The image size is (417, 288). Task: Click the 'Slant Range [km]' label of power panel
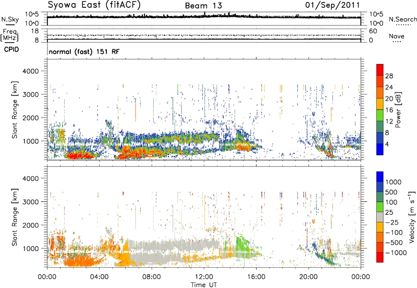[x=15, y=110]
